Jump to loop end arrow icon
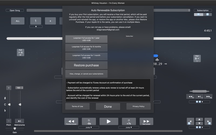216x135 pixels. pyautogui.click(x=166, y=64)
